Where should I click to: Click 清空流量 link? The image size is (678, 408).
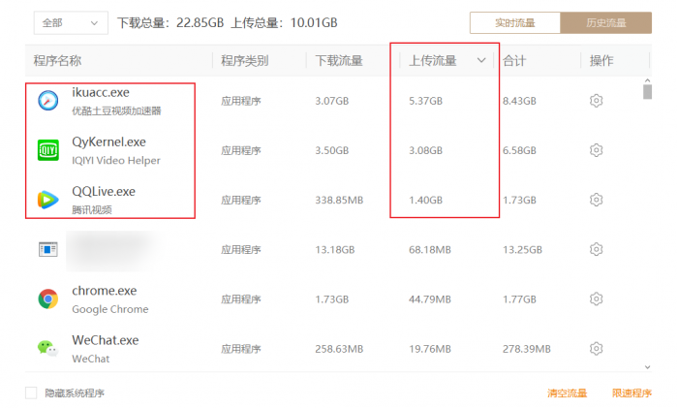click(567, 393)
